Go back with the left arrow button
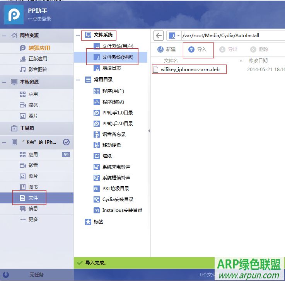This screenshot has width=285, height=281. tap(159, 36)
